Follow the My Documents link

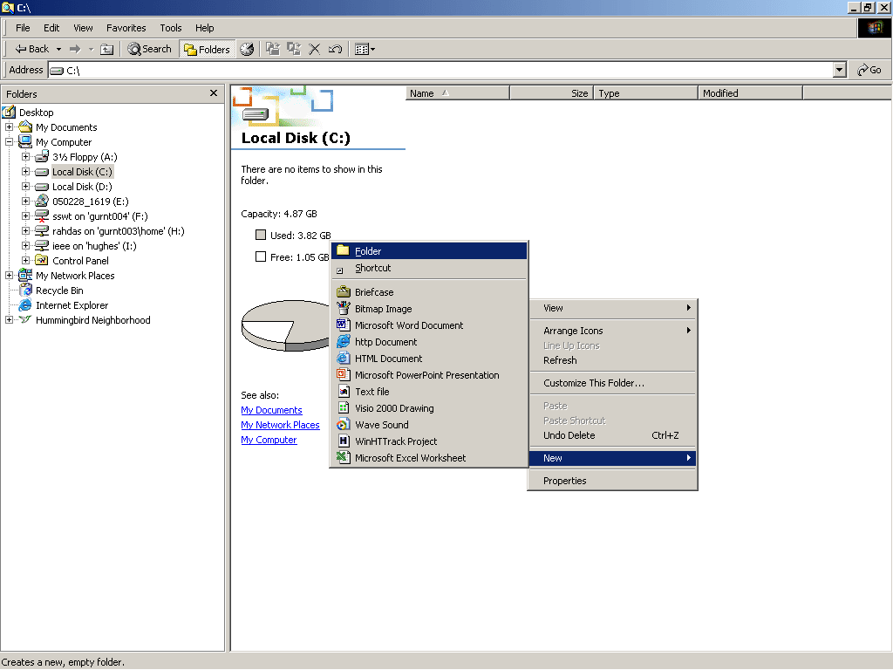pos(271,409)
